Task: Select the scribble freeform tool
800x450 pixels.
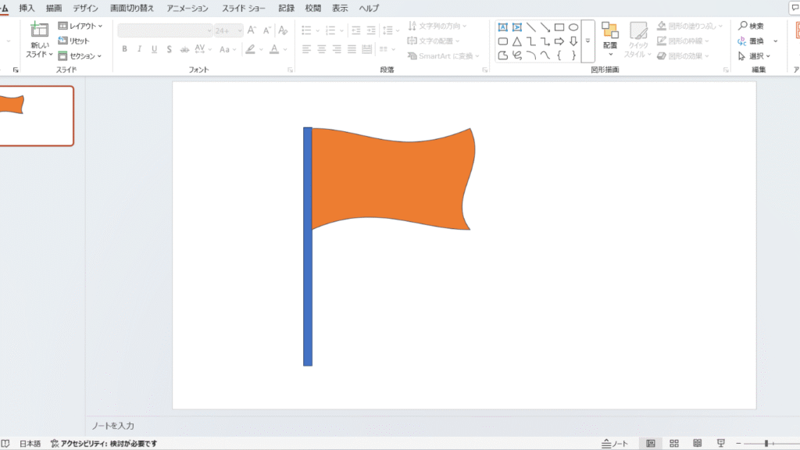Action: coord(517,55)
